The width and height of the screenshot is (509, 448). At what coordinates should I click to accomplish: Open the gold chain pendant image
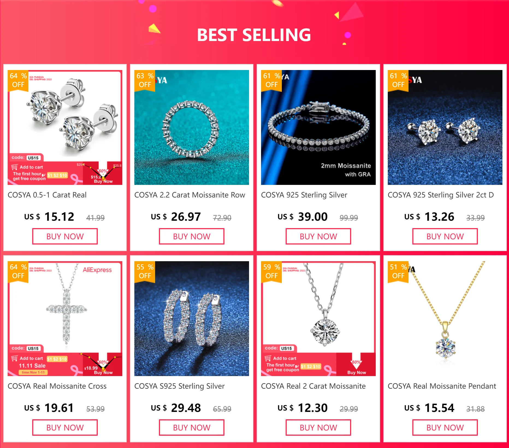(x=445, y=319)
